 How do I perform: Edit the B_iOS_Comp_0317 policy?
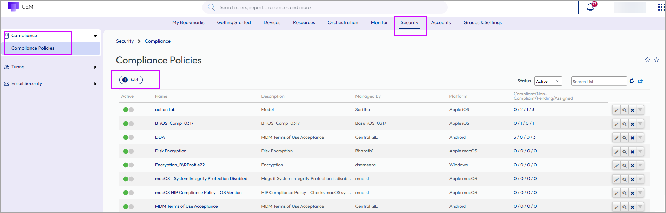617,124
